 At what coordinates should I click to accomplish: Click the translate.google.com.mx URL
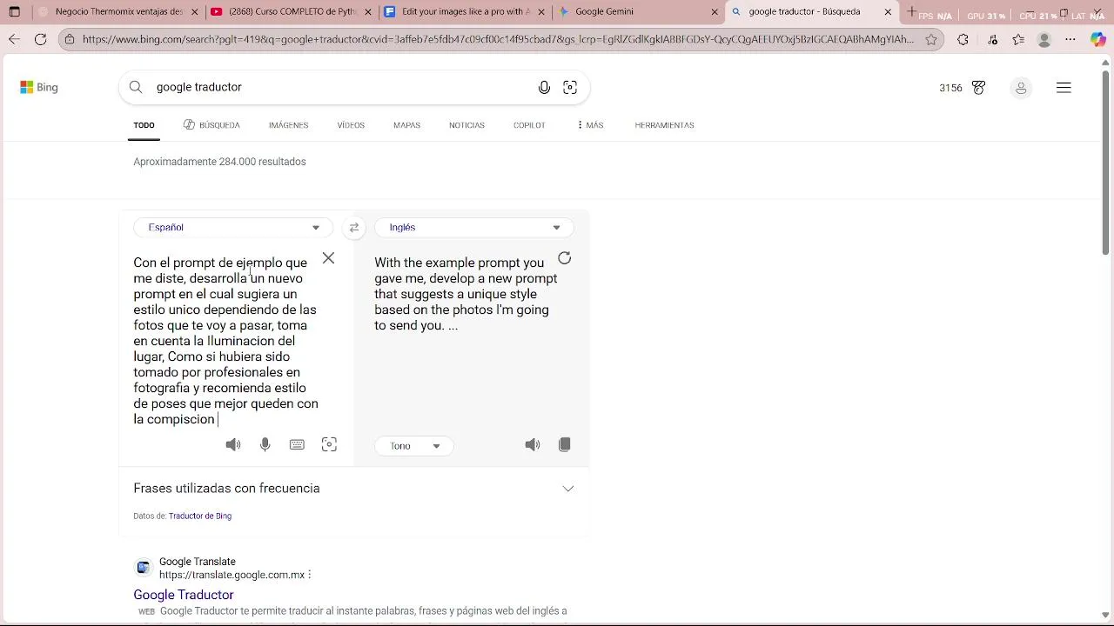(232, 575)
